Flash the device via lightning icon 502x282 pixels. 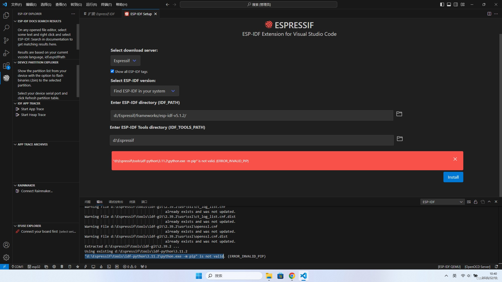coord(85,267)
